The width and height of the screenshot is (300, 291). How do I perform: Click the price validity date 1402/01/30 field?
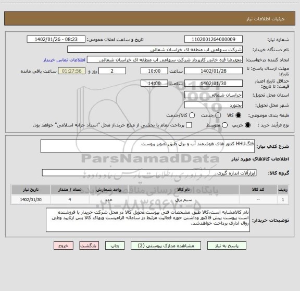click(214, 83)
